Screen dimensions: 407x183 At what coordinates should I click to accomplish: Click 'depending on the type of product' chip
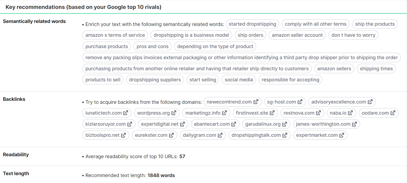tap(215, 46)
